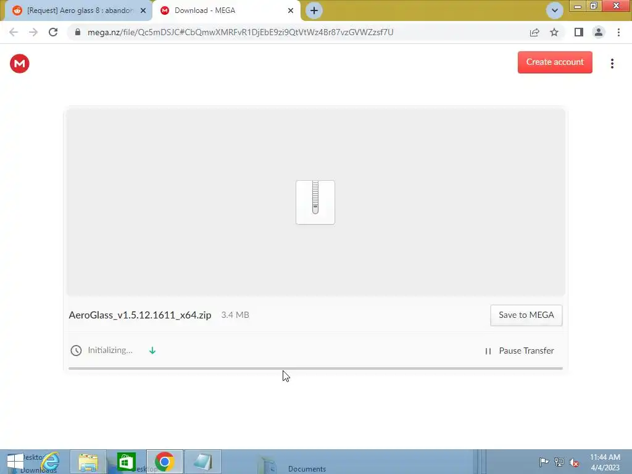
Task: Click Action Center flag icon
Action: (x=544, y=462)
